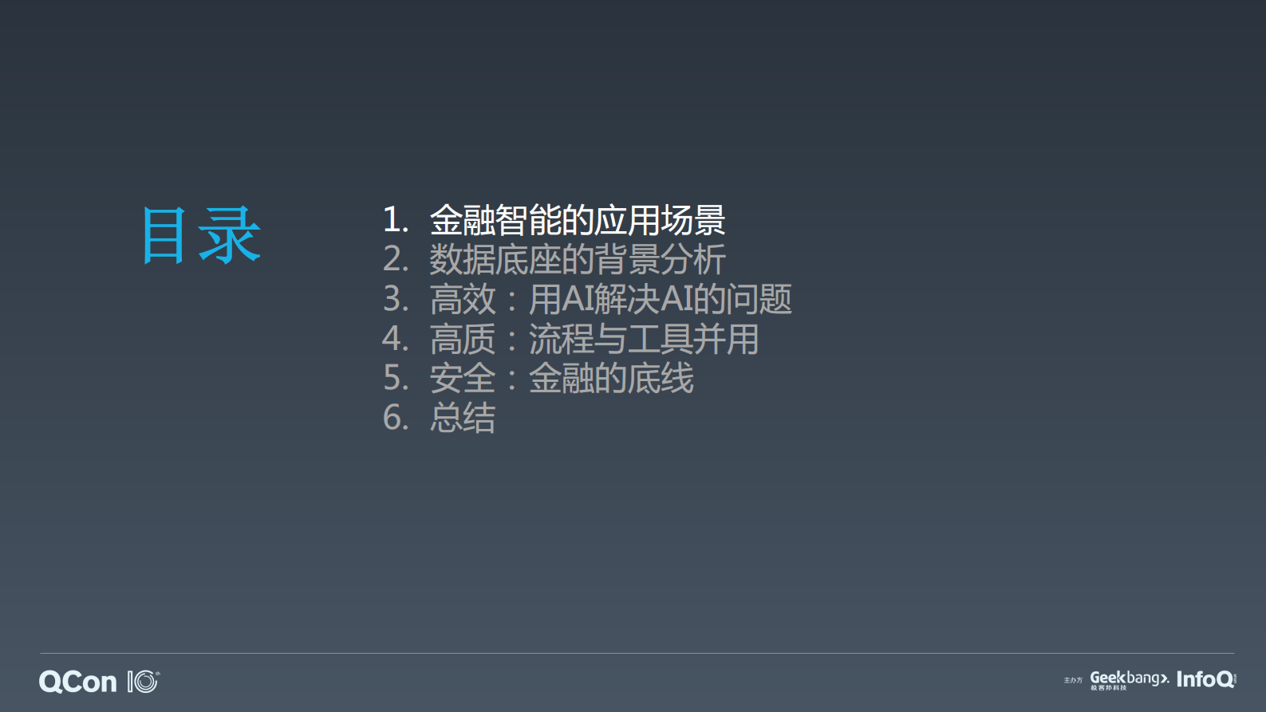Click the horizontal footer divider line
The image size is (1266, 712).
[637, 653]
